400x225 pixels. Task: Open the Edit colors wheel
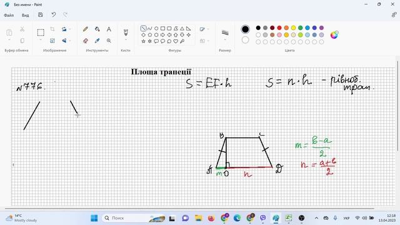(334, 35)
